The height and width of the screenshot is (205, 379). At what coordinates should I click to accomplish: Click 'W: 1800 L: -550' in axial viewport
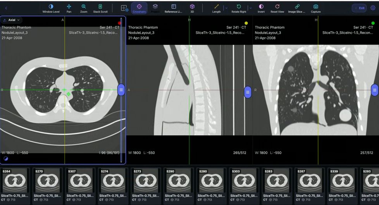(15, 153)
